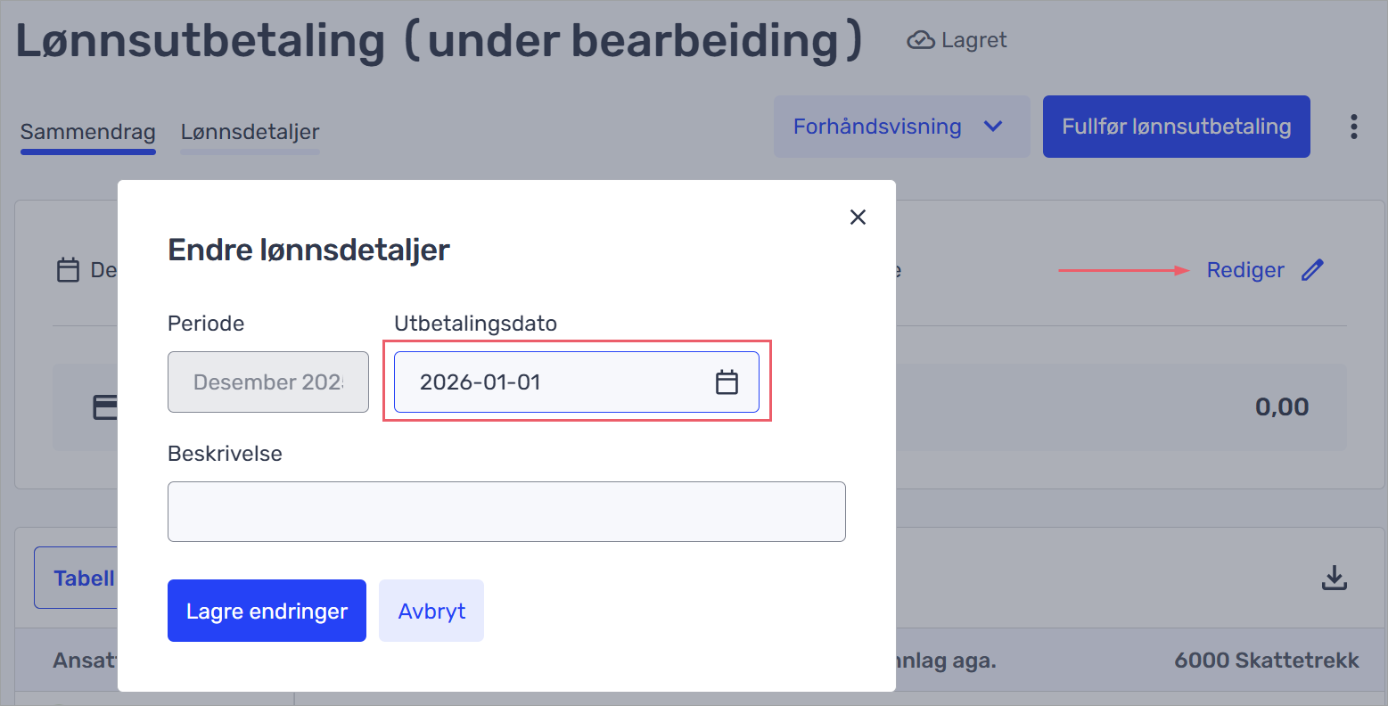Image resolution: width=1388 pixels, height=706 pixels.
Task: Click the pencil edit icon
Action: click(x=1312, y=270)
